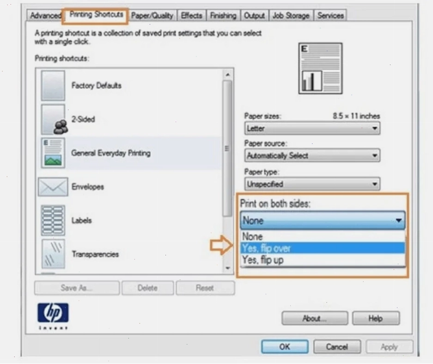Viewport: 433px width, 364px height.
Task: Click the OK button
Action: pos(285,346)
